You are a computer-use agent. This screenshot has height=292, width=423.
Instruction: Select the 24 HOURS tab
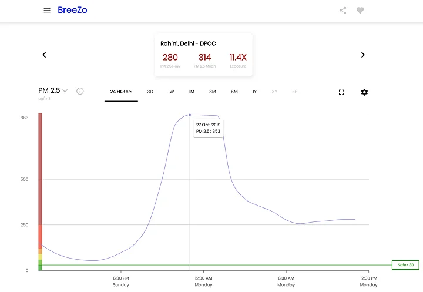[121, 92]
